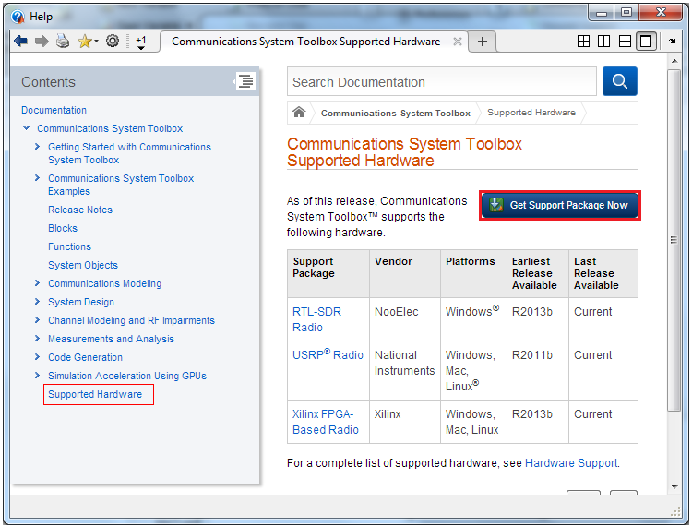The width and height of the screenshot is (692, 527).
Task: Expand Simulation Acceleration Using GPUs node
Action: pyautogui.click(x=37, y=375)
